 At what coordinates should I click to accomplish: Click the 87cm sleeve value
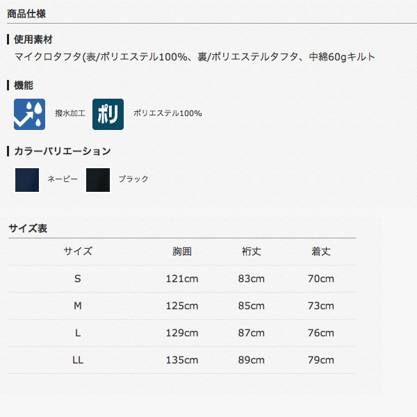252,333
